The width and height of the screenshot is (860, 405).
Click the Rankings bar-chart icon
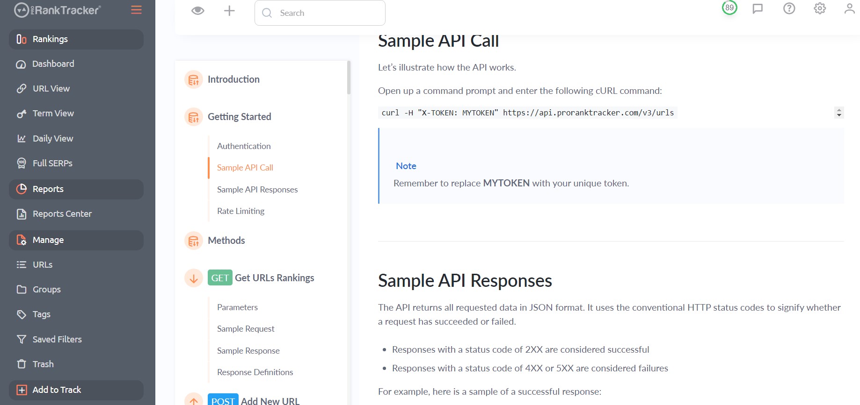tap(22, 39)
